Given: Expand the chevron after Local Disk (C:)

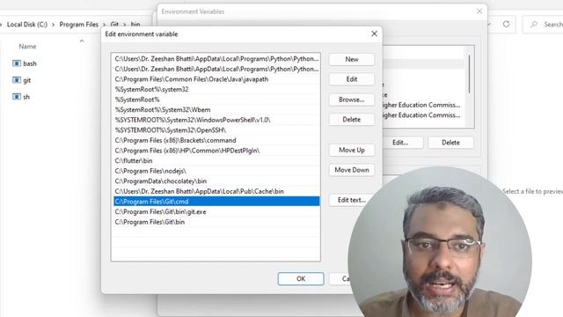Looking at the screenshot, I should point(53,25).
